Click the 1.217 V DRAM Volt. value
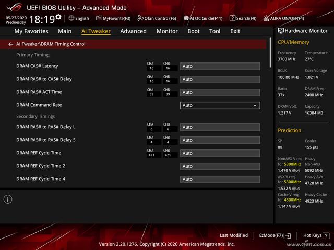Viewport: 334px width, 250px height. click(284, 113)
